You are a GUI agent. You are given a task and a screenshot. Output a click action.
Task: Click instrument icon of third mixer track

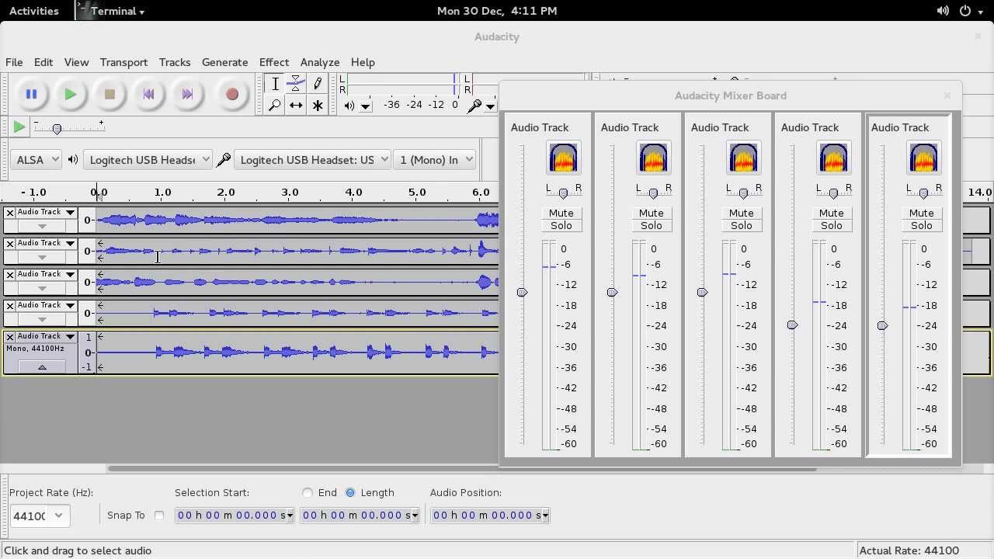pos(743,158)
